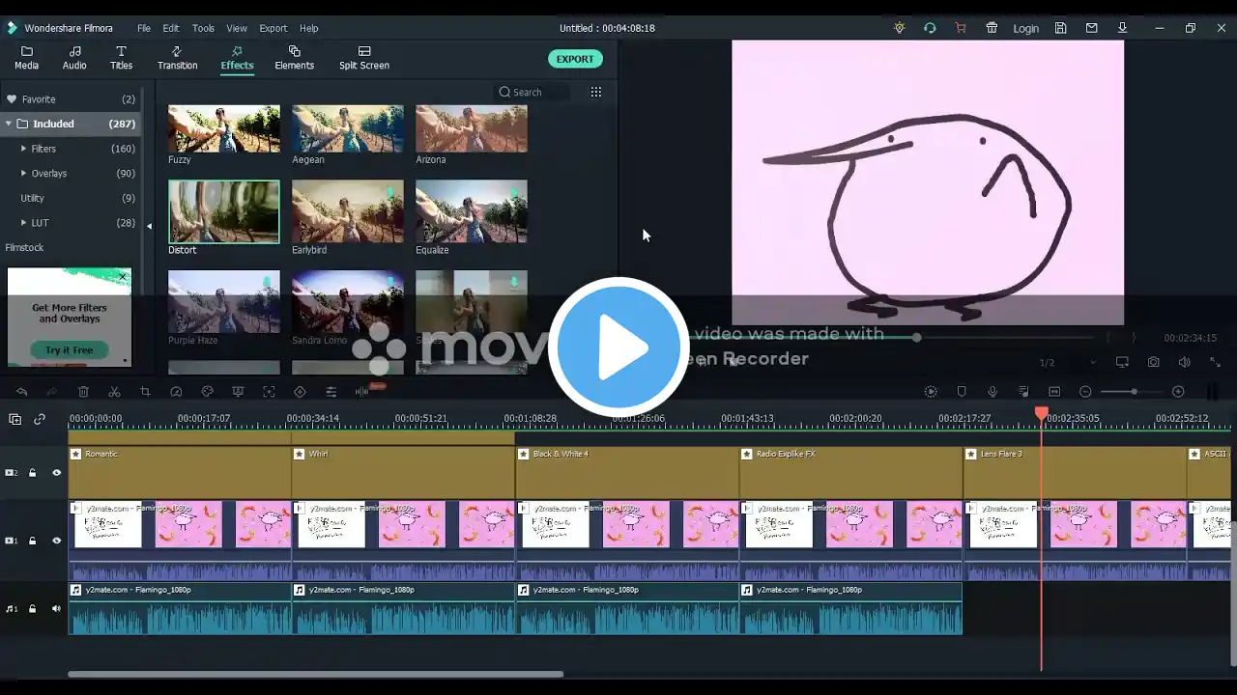Expand the Overlays category
Viewport: 1237px width, 695px height.
click(x=24, y=174)
